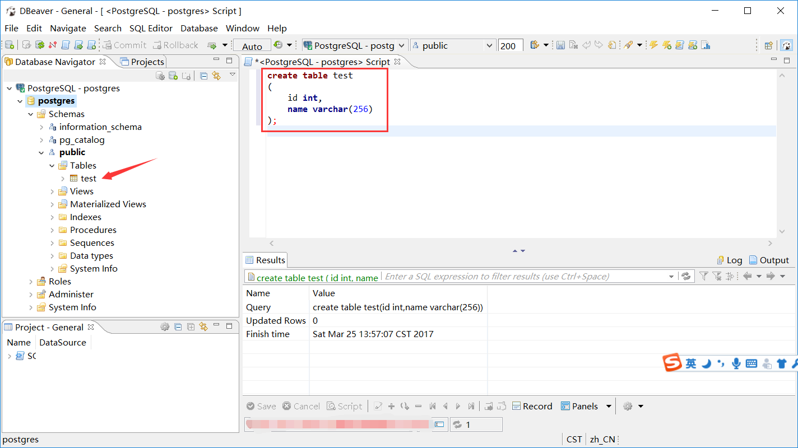Click the Execute script icon
Viewport: 798px width, 448px height.
[680, 45]
